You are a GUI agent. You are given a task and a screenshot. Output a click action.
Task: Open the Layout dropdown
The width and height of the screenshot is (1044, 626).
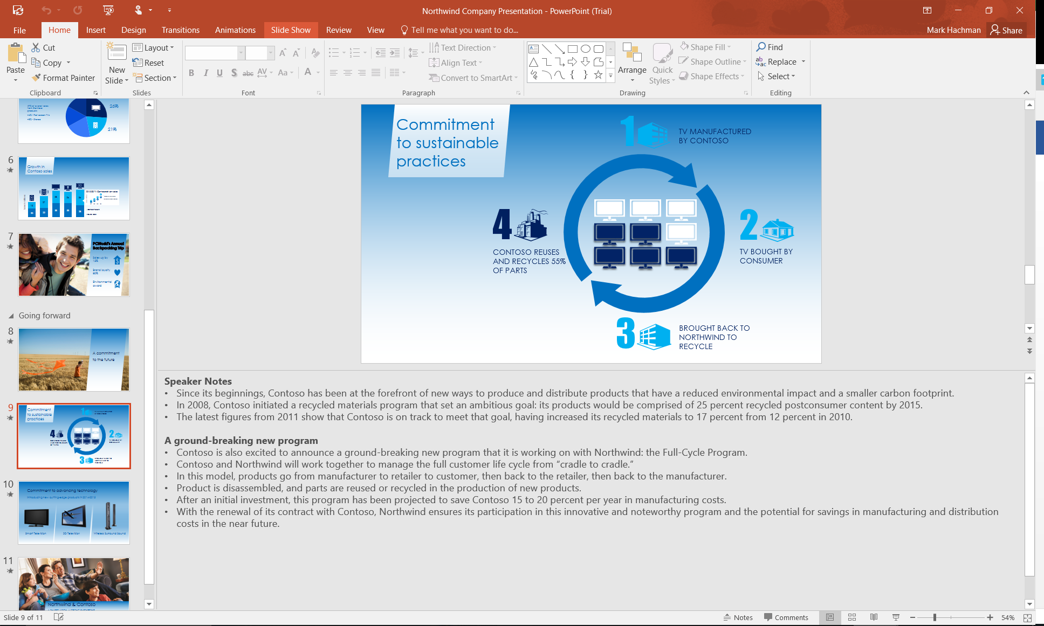tap(153, 47)
